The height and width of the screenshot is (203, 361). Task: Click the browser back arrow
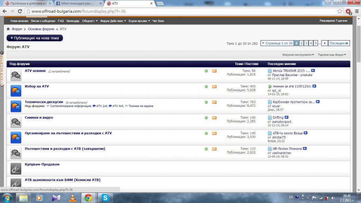click(5, 11)
